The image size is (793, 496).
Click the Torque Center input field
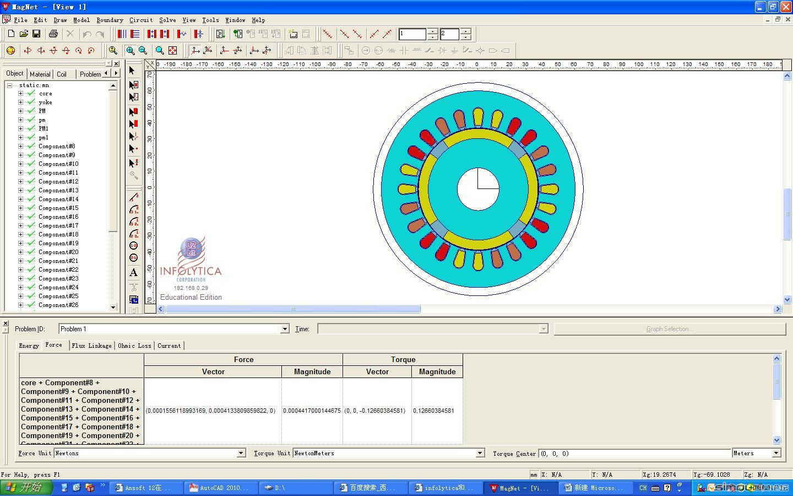(635, 453)
